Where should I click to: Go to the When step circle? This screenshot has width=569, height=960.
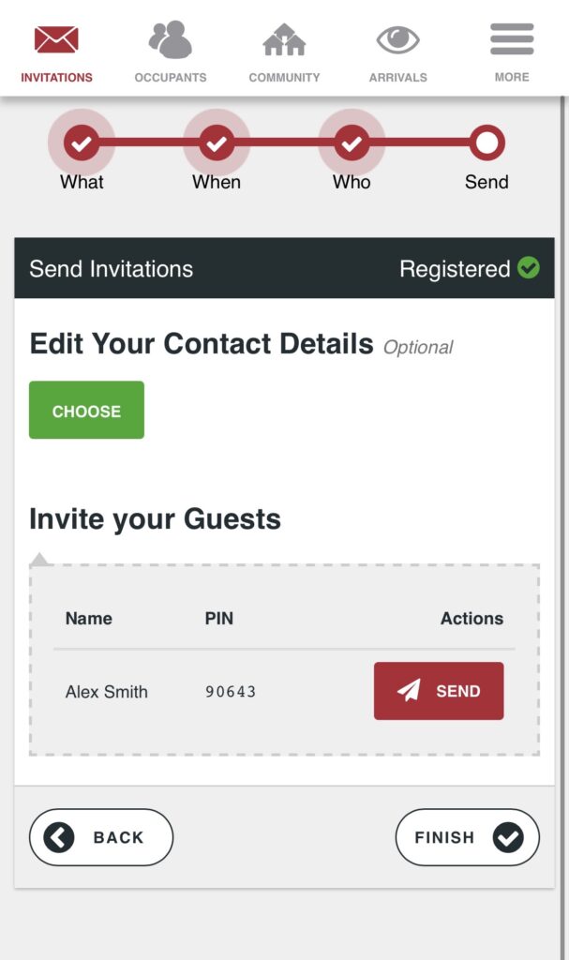(217, 142)
